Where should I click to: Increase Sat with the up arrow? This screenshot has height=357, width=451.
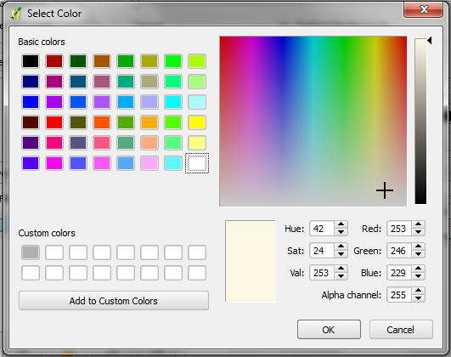(341, 246)
